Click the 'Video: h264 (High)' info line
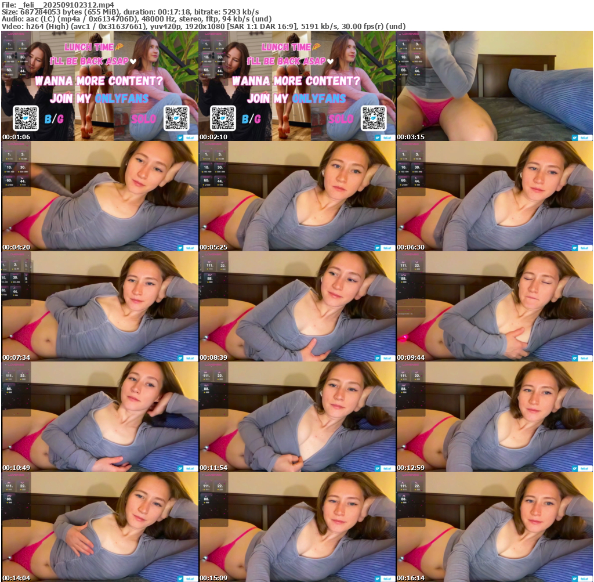The height and width of the screenshot is (582, 594). click(x=204, y=26)
